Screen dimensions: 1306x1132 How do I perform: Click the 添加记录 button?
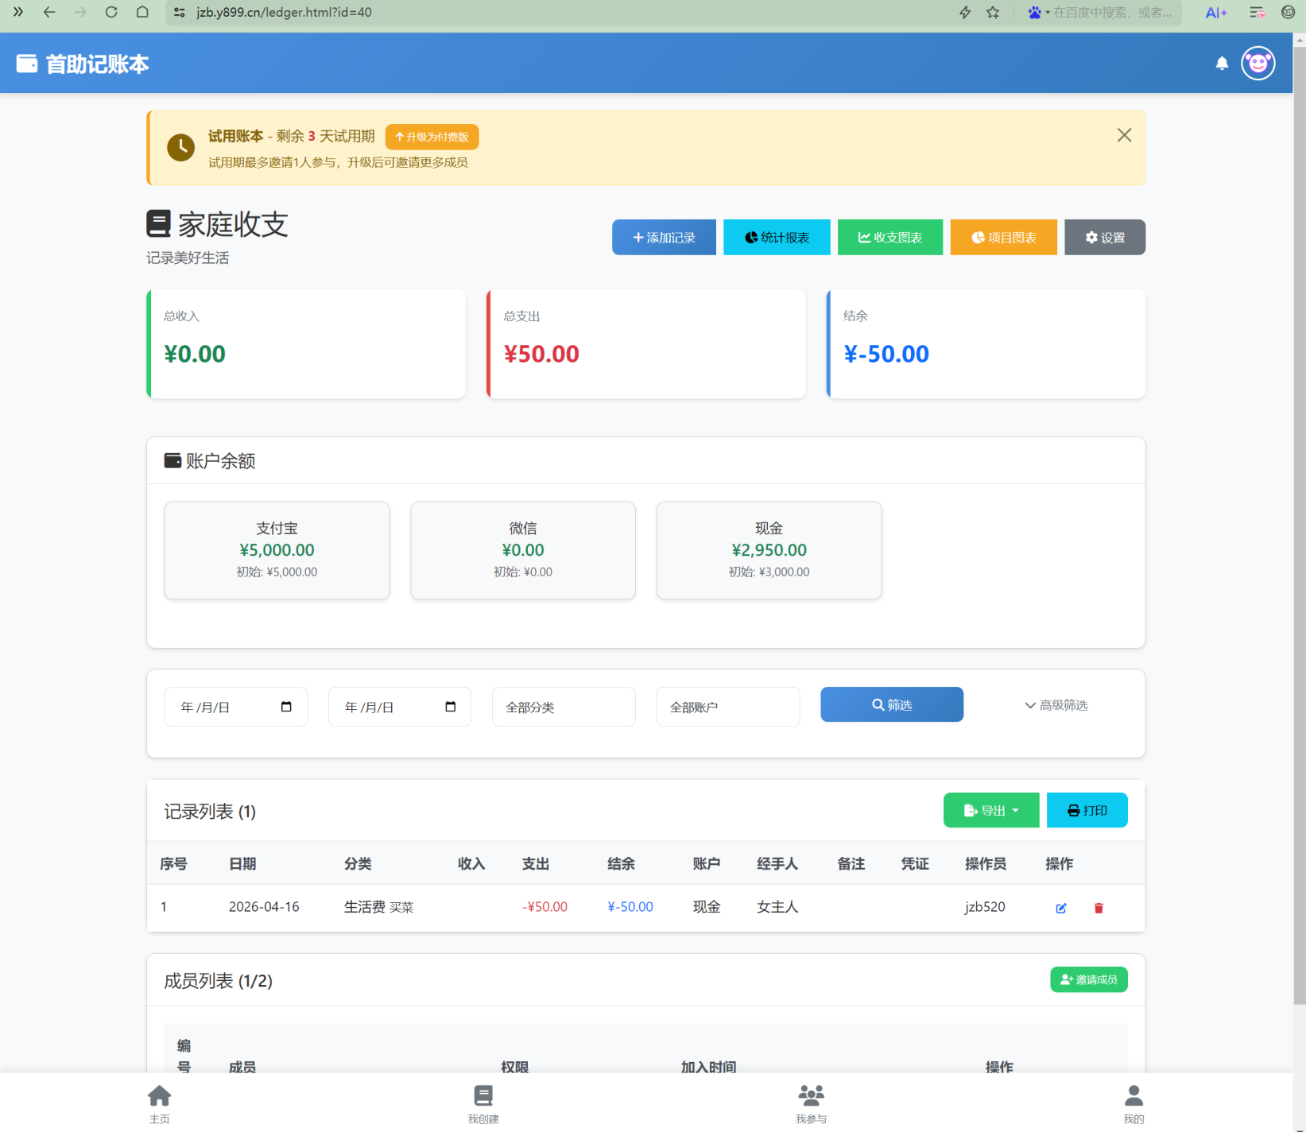(x=664, y=238)
